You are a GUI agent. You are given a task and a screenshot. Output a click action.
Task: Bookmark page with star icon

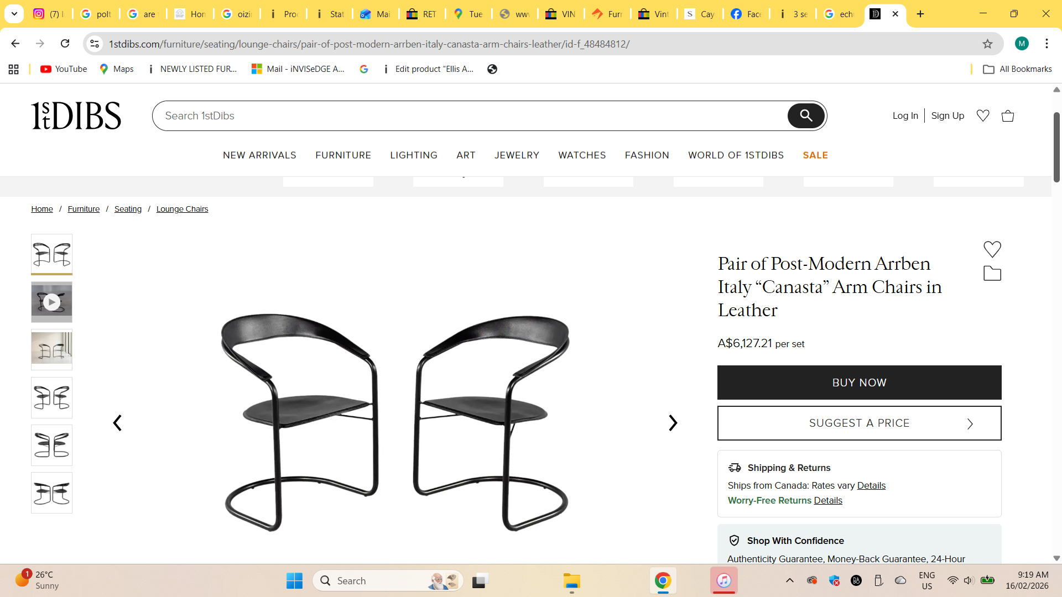pos(987,44)
